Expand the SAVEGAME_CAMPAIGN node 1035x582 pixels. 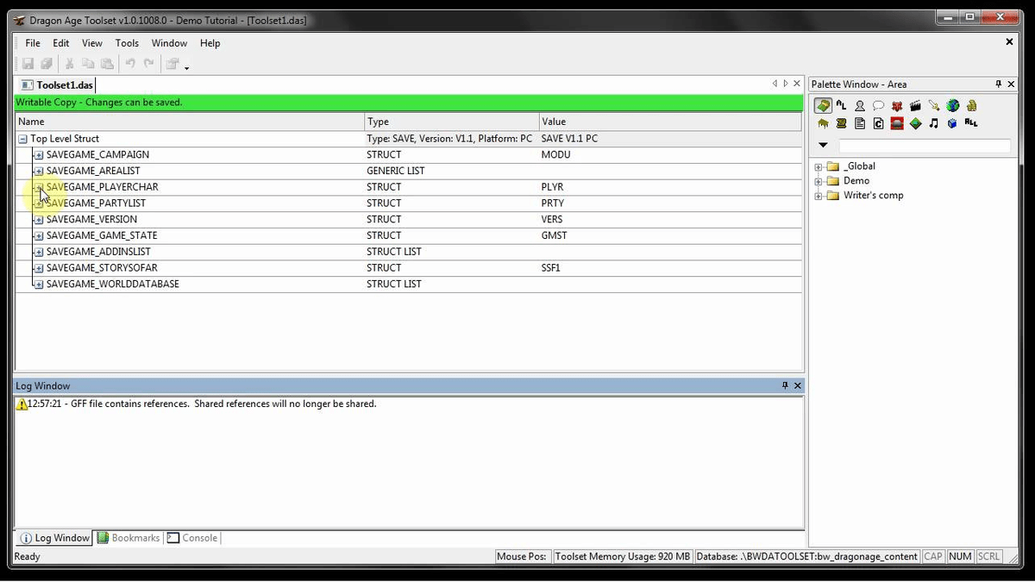(x=39, y=155)
